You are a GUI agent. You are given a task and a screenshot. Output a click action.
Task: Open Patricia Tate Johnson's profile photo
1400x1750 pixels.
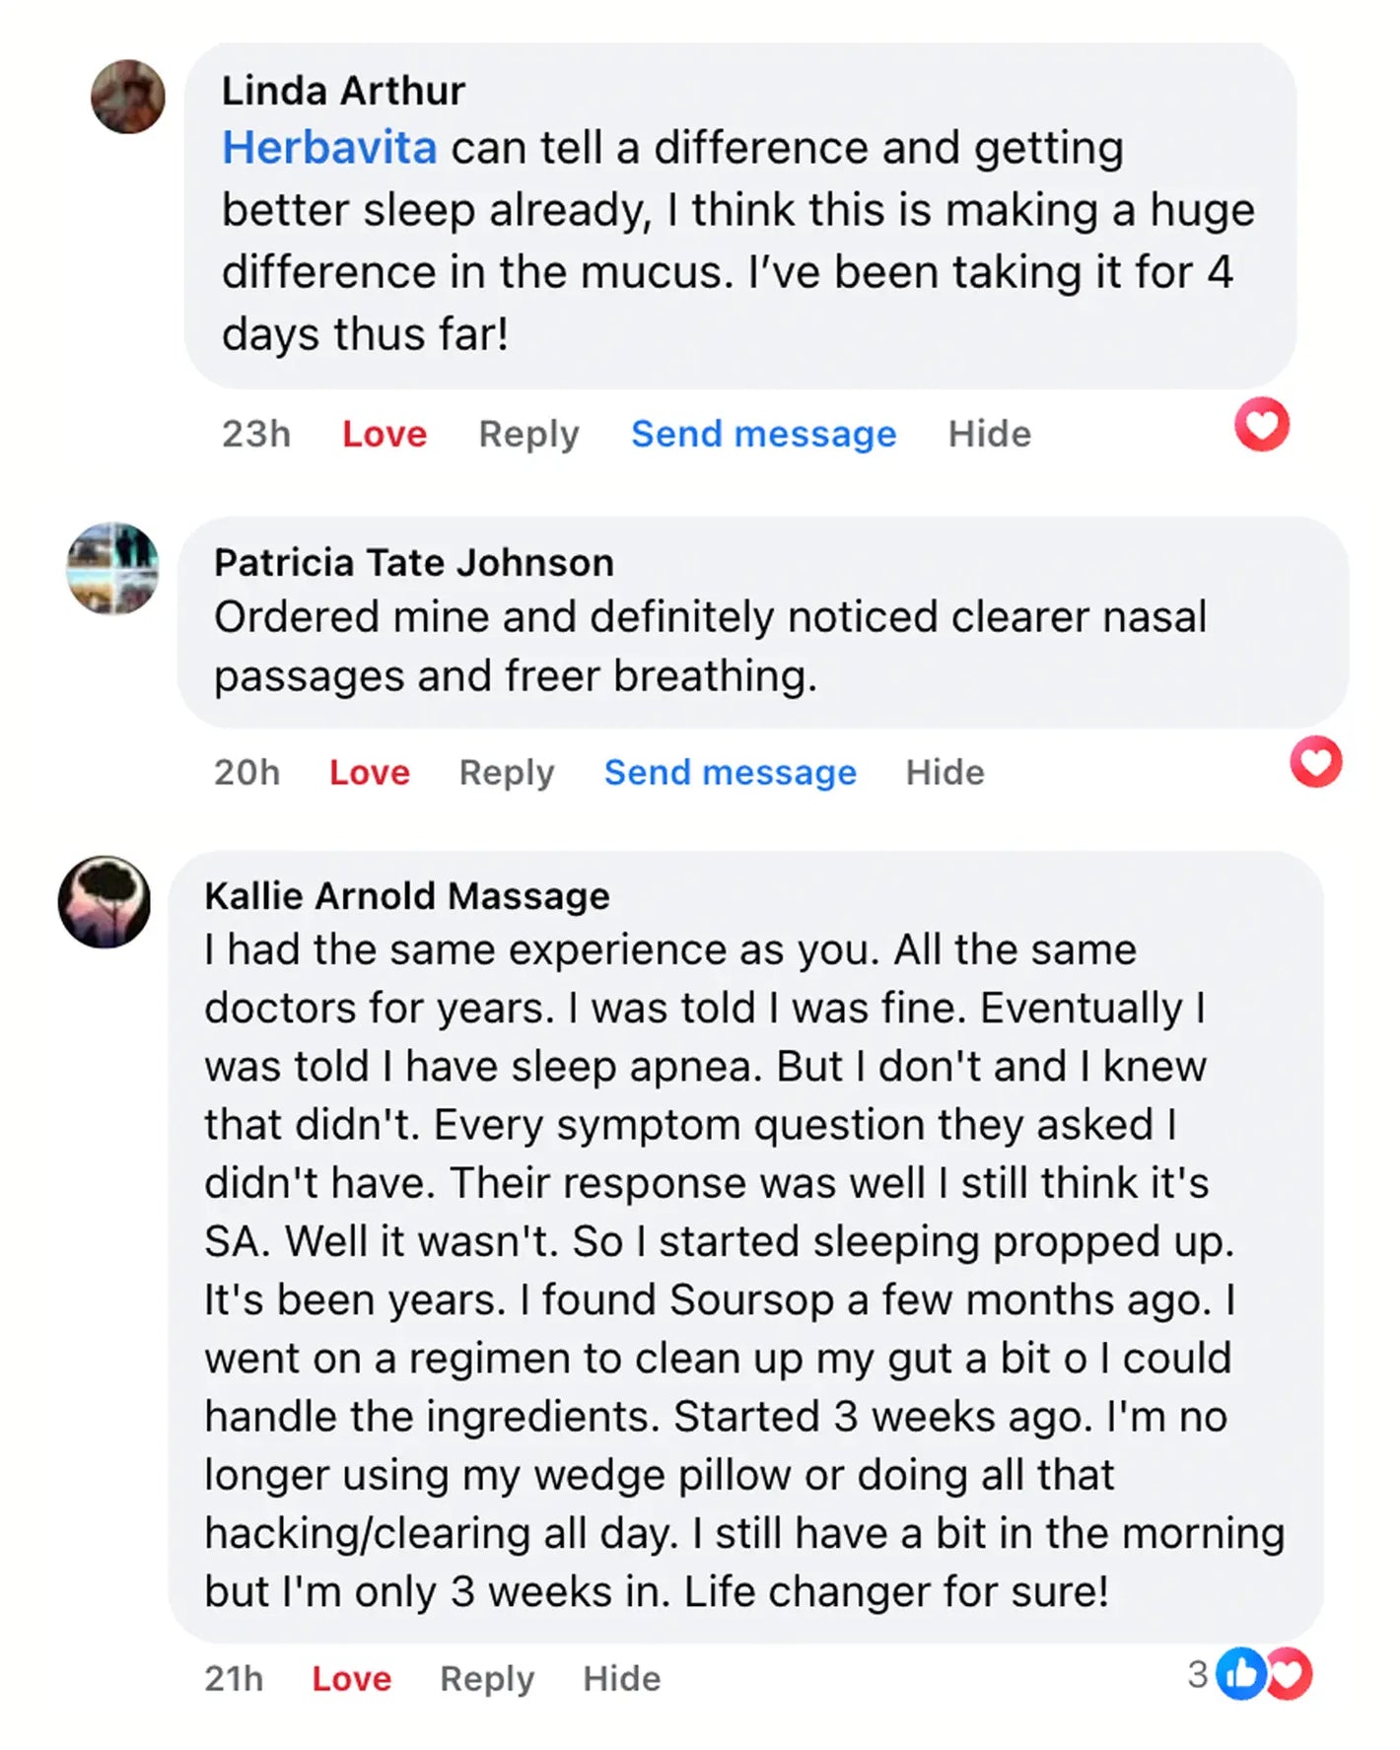coord(112,569)
